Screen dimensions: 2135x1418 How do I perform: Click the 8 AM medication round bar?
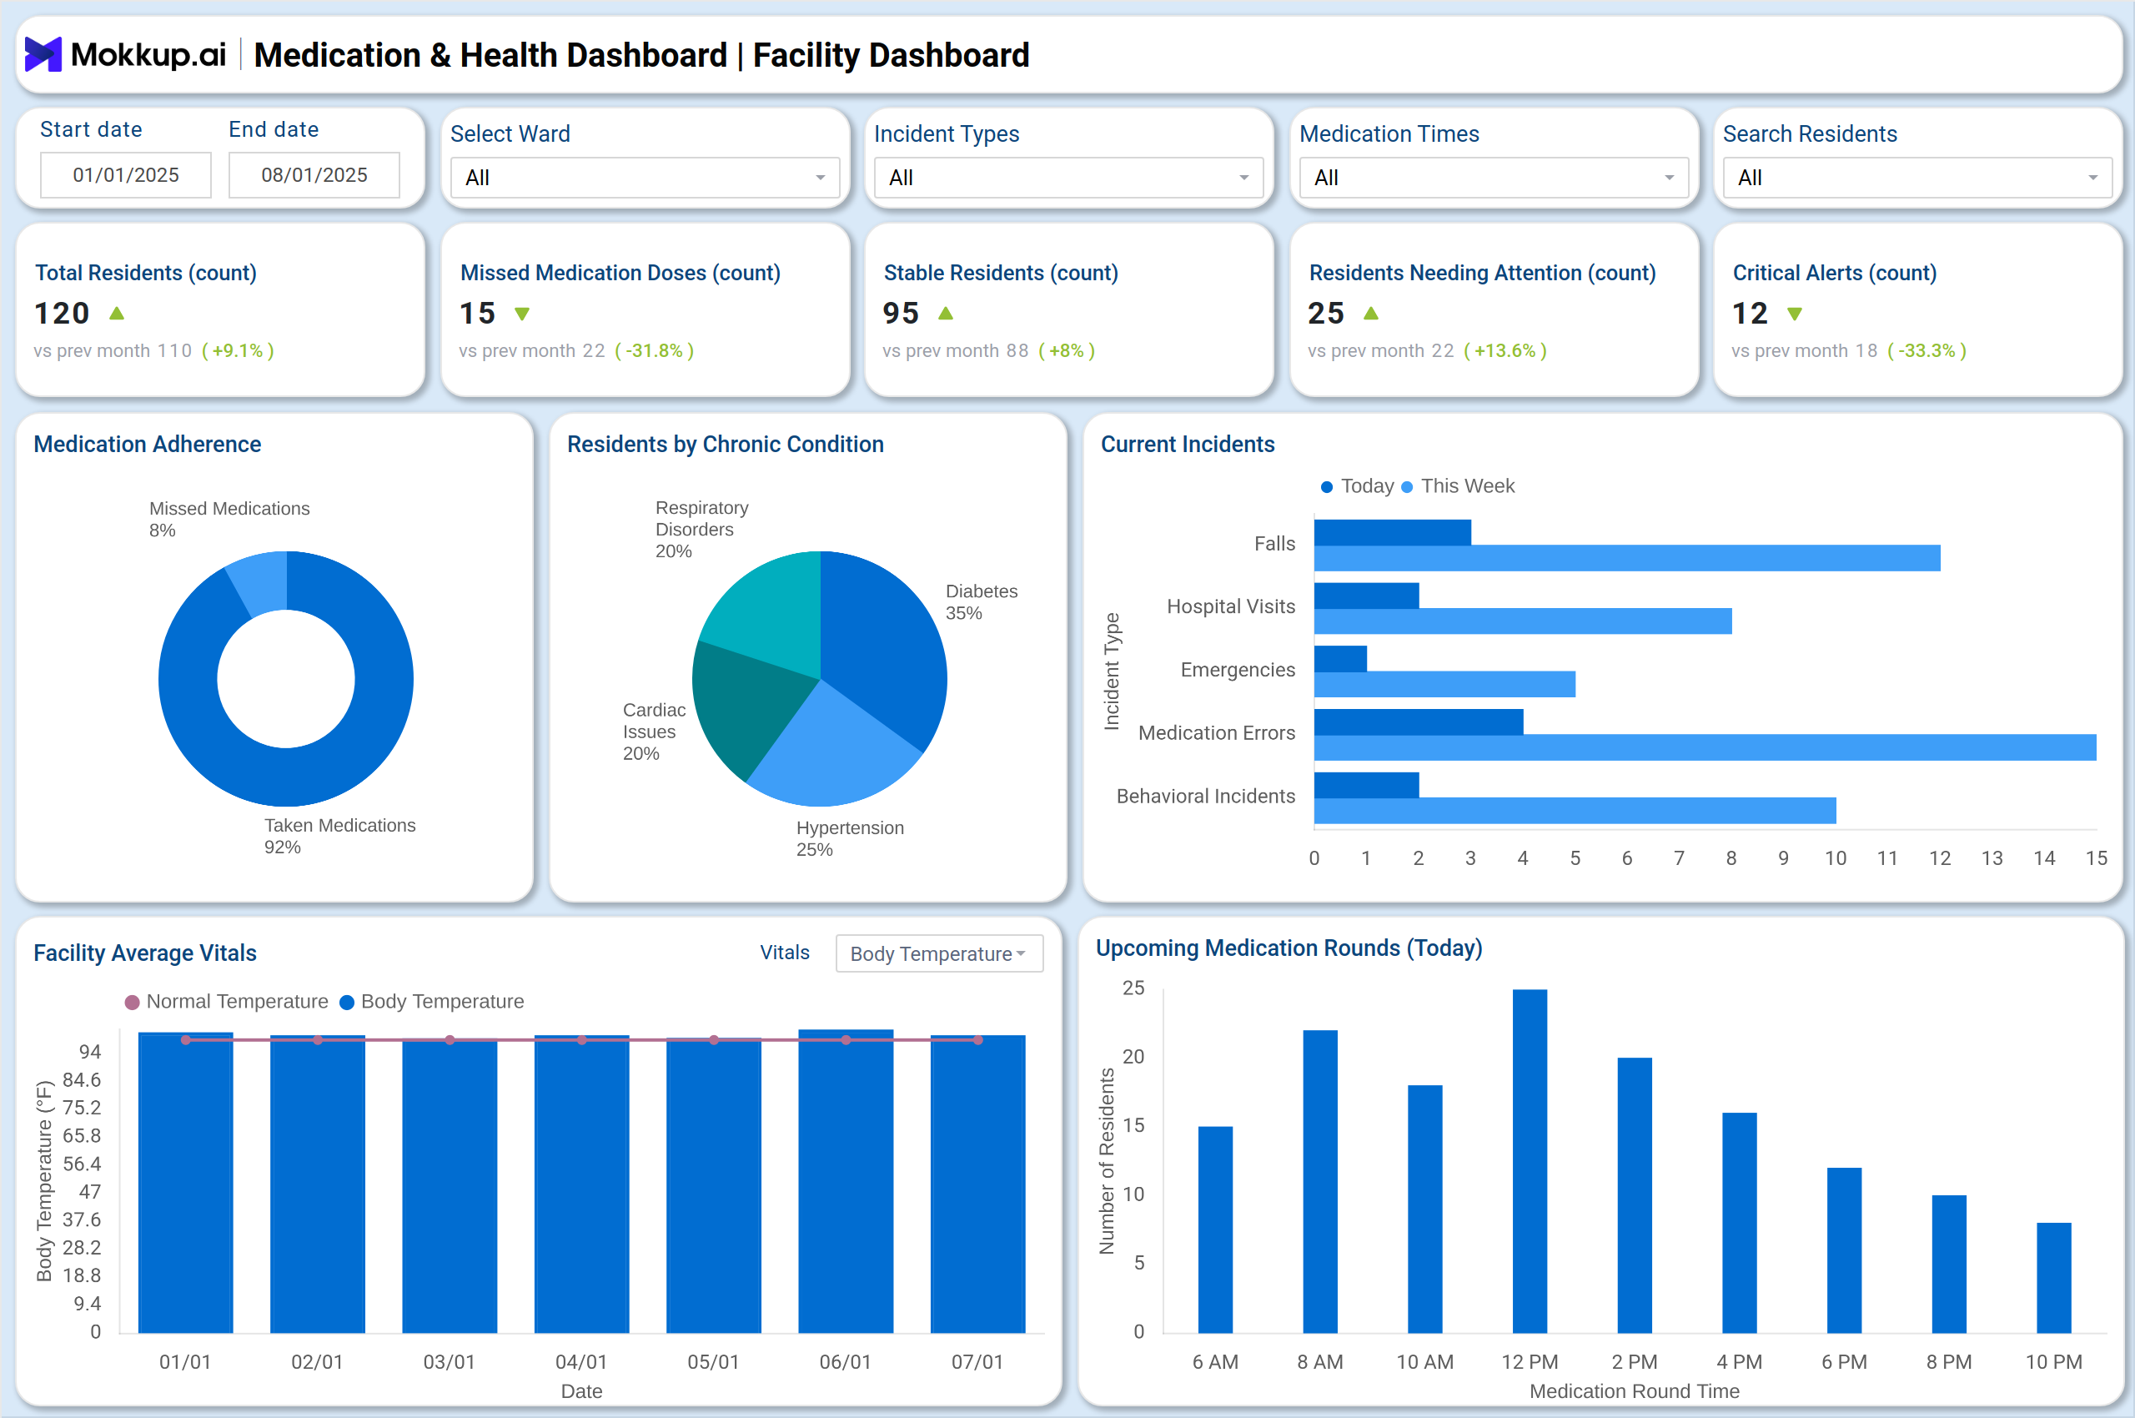click(x=1320, y=1181)
